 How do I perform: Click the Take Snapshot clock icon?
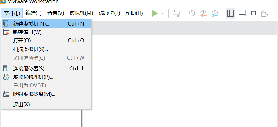coord(192,13)
